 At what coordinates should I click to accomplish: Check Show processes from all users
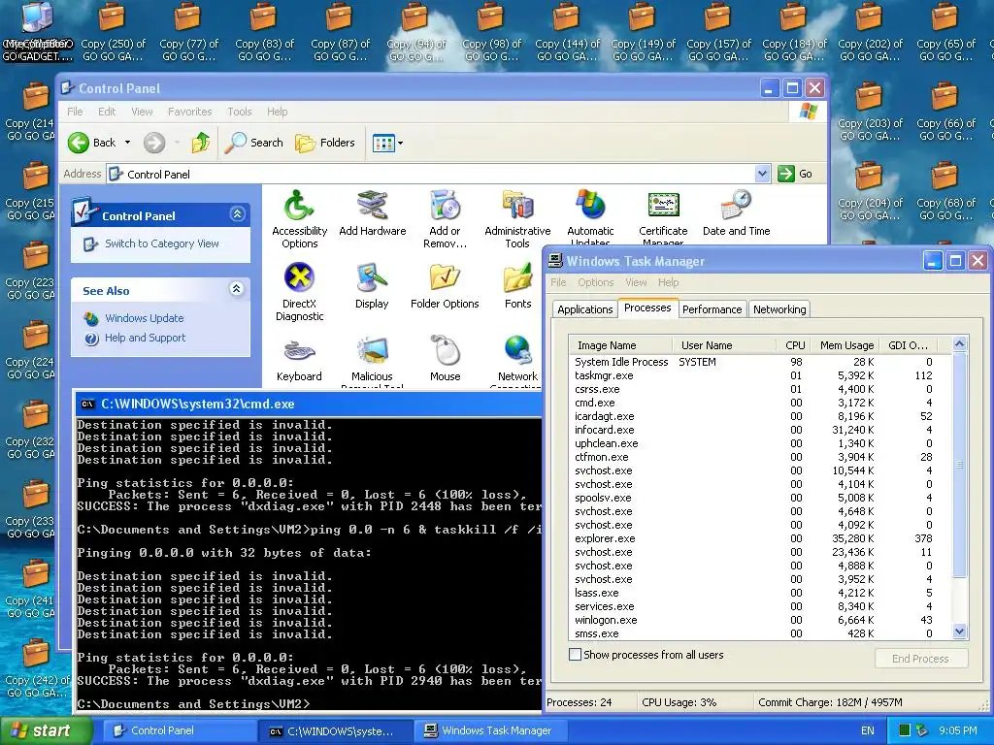[575, 655]
